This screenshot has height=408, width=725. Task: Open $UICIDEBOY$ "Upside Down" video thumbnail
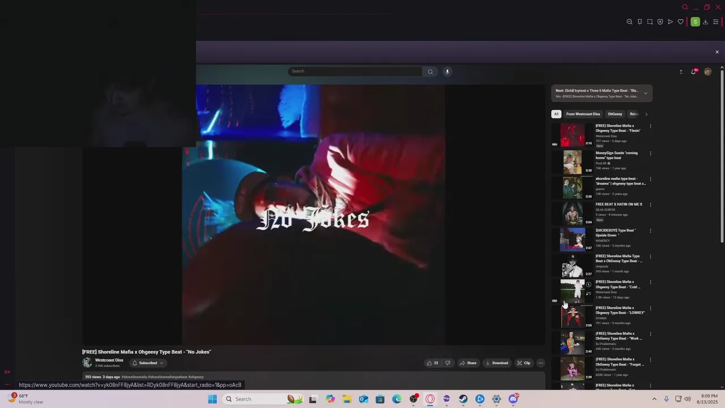tap(573, 239)
